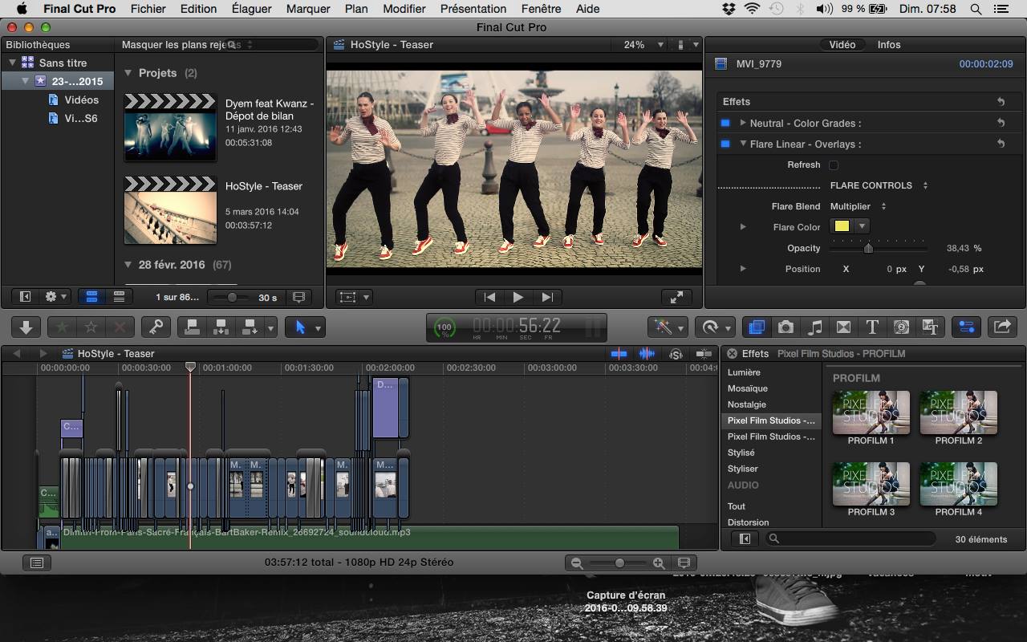Viewport: 1027px width, 642px height.
Task: Insert selected clip into storyline button
Action: coord(220,327)
